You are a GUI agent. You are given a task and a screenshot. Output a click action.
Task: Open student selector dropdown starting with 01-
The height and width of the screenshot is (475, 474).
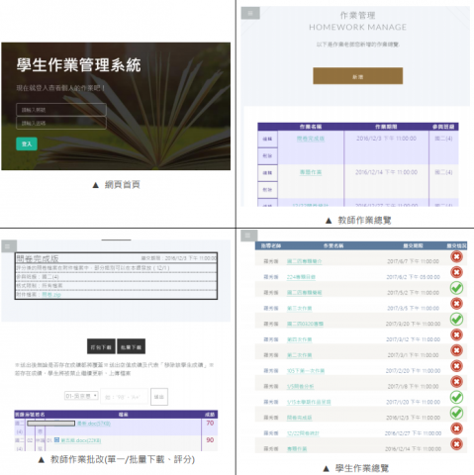81,396
